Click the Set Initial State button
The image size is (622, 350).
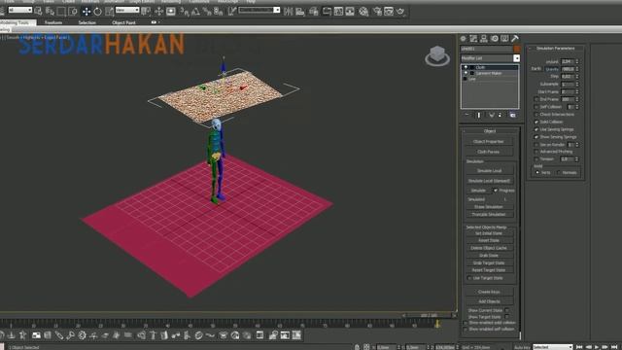(489, 233)
